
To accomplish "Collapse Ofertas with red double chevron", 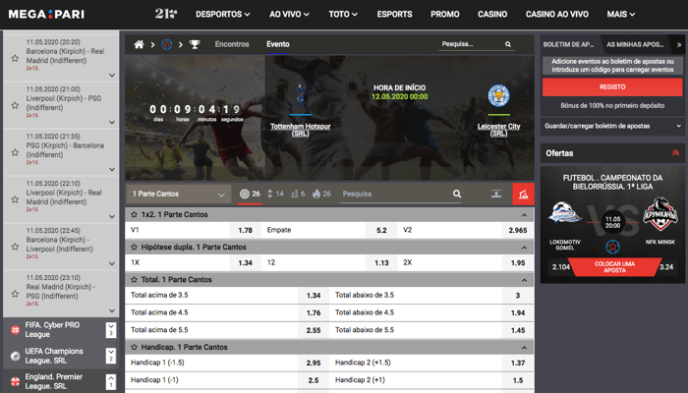I will tap(676, 153).
